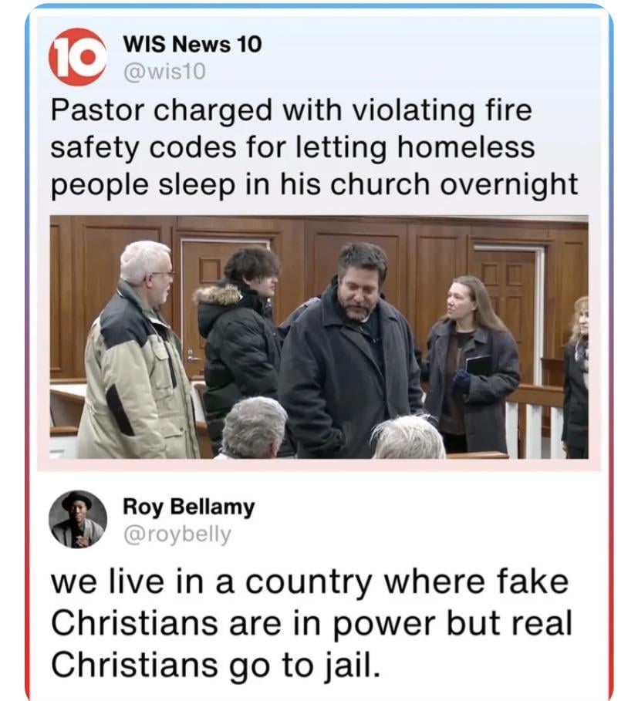Select the pastor charged headline text
This screenshot has height=701, width=638.
tap(314, 147)
